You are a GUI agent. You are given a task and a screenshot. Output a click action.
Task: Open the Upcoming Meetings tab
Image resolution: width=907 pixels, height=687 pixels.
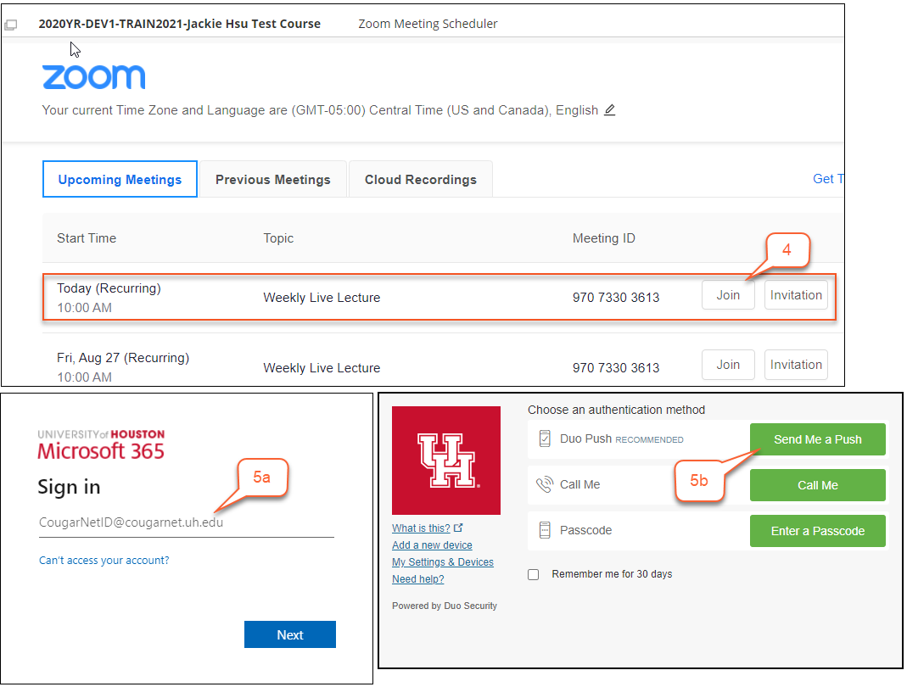click(120, 179)
